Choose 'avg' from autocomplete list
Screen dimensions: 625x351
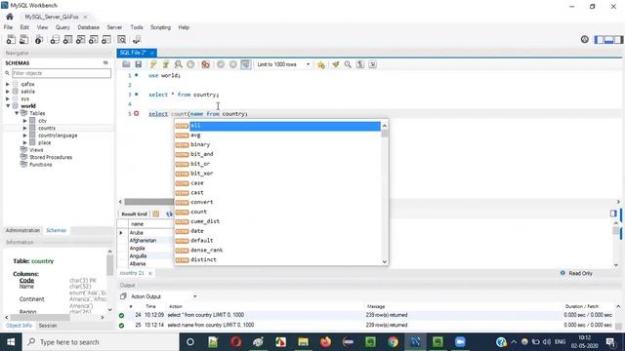pos(277,136)
